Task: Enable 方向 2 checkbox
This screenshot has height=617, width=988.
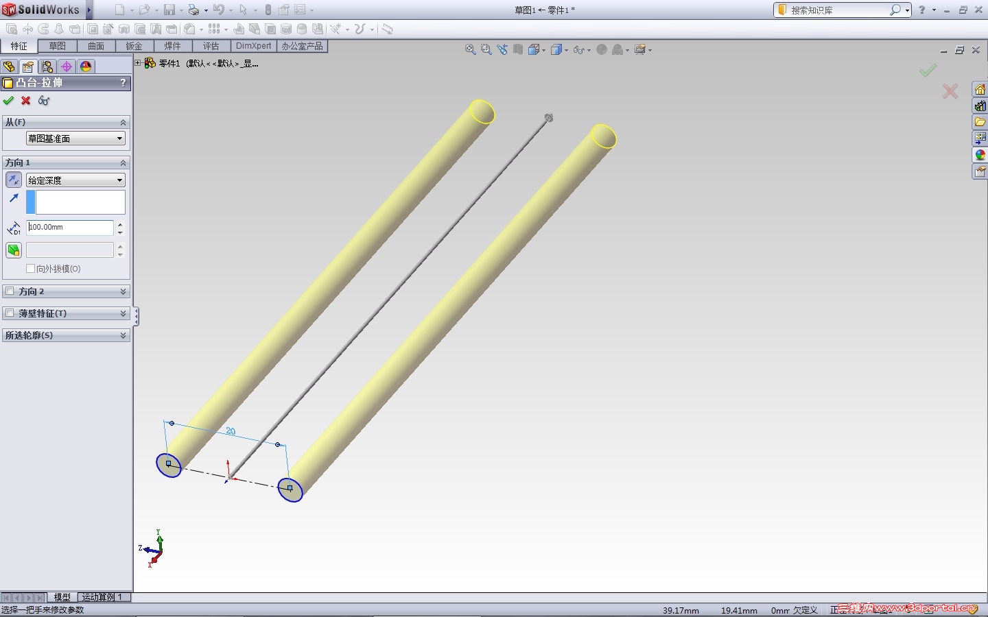Action: [10, 291]
